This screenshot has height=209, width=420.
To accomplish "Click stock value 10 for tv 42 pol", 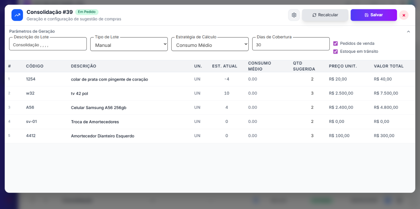I will pyautogui.click(x=227, y=93).
